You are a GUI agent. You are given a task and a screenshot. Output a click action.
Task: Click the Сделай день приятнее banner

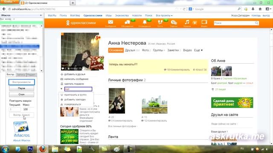(232, 102)
